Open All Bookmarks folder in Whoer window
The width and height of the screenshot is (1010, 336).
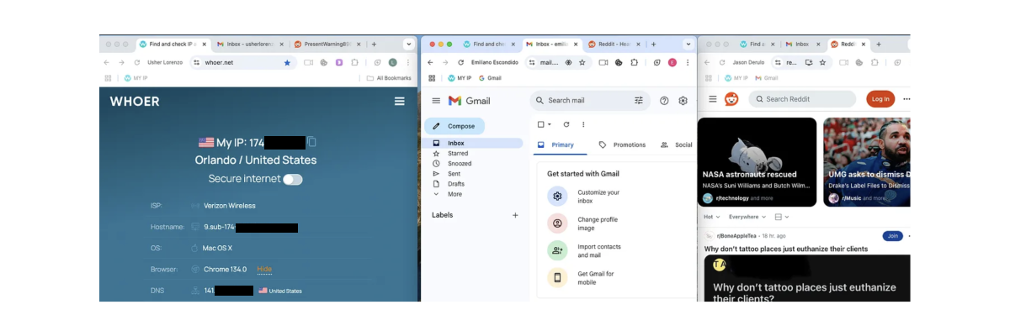389,78
